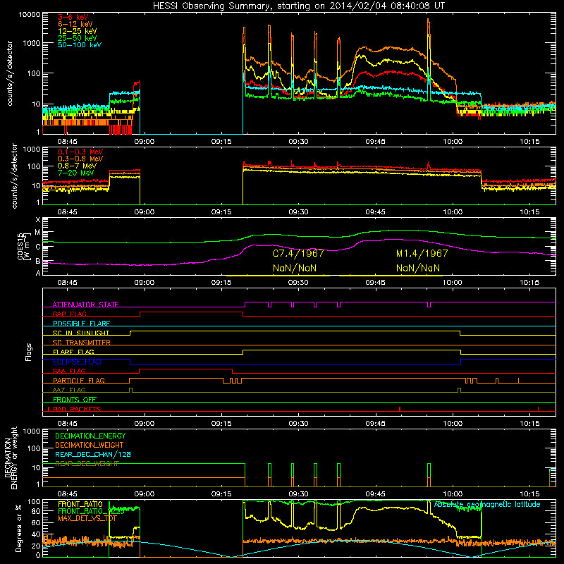The width and height of the screenshot is (564, 564).
Task: Click the C class tick on GOES axis
Action: coord(38,247)
